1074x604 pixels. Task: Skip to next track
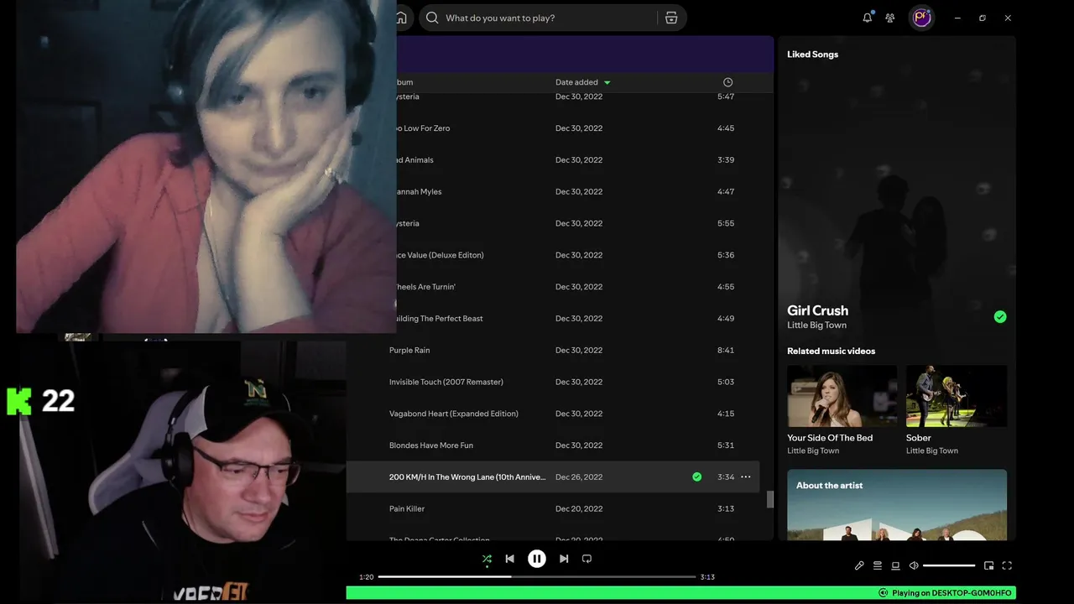(564, 559)
